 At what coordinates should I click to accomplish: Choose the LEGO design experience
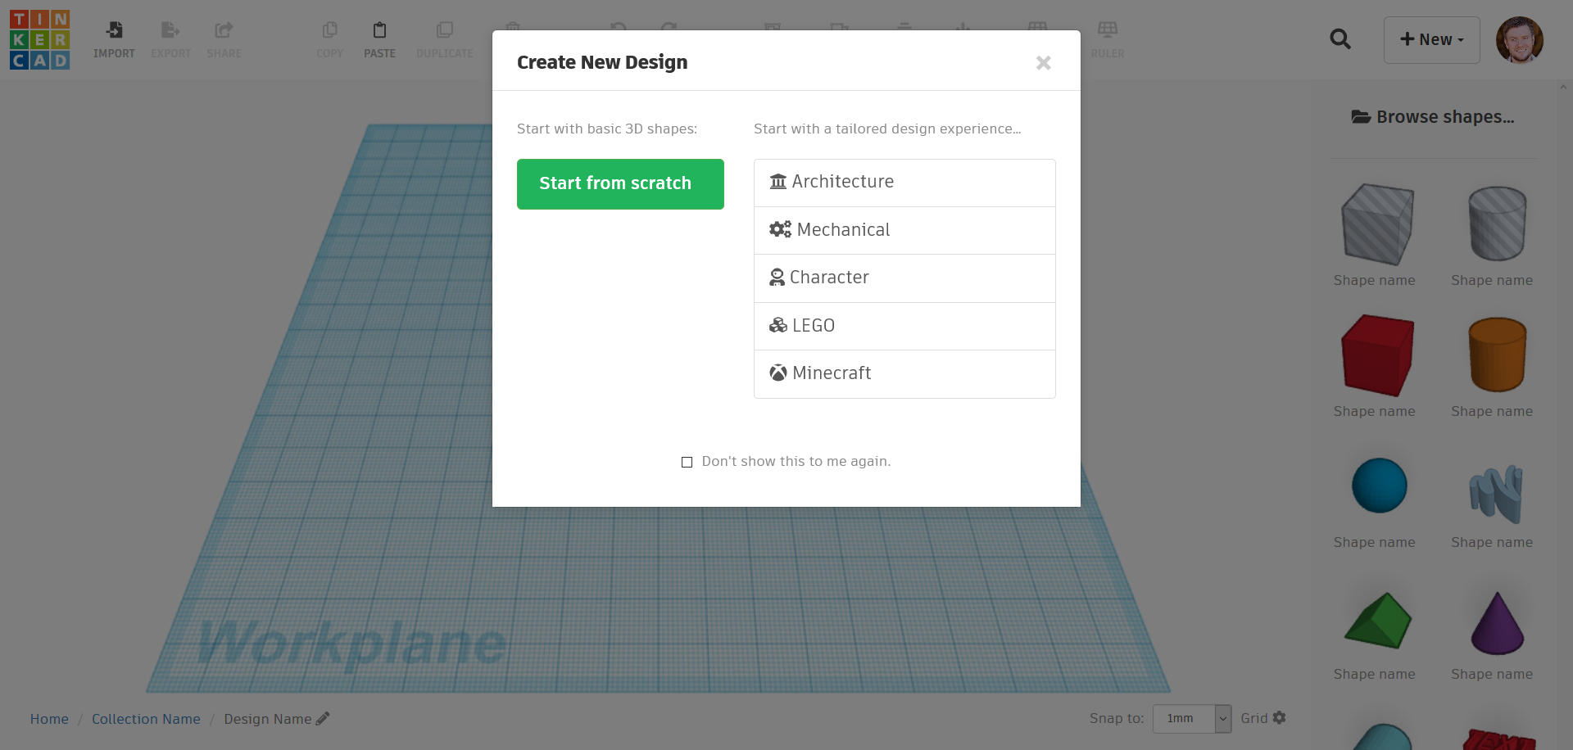click(x=904, y=326)
